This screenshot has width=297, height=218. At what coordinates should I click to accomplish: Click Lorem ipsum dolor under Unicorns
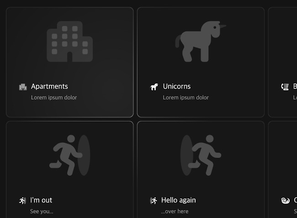click(x=186, y=98)
